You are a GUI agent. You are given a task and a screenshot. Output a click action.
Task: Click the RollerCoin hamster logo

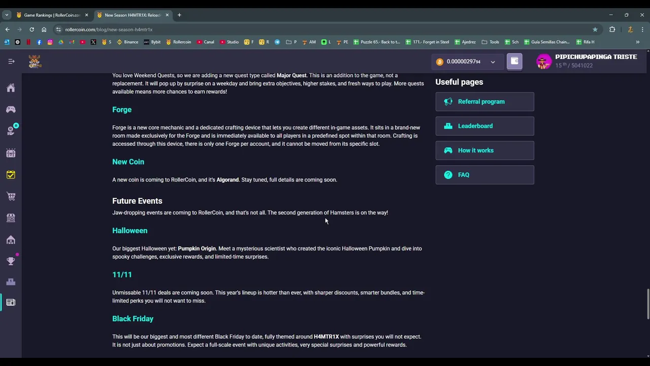[35, 62]
